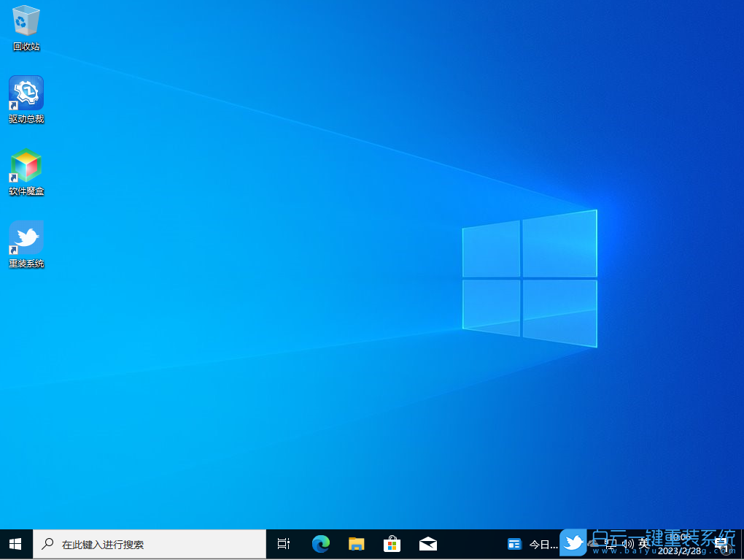This screenshot has height=560, width=744.
Task: Open Task View
Action: tap(283, 543)
